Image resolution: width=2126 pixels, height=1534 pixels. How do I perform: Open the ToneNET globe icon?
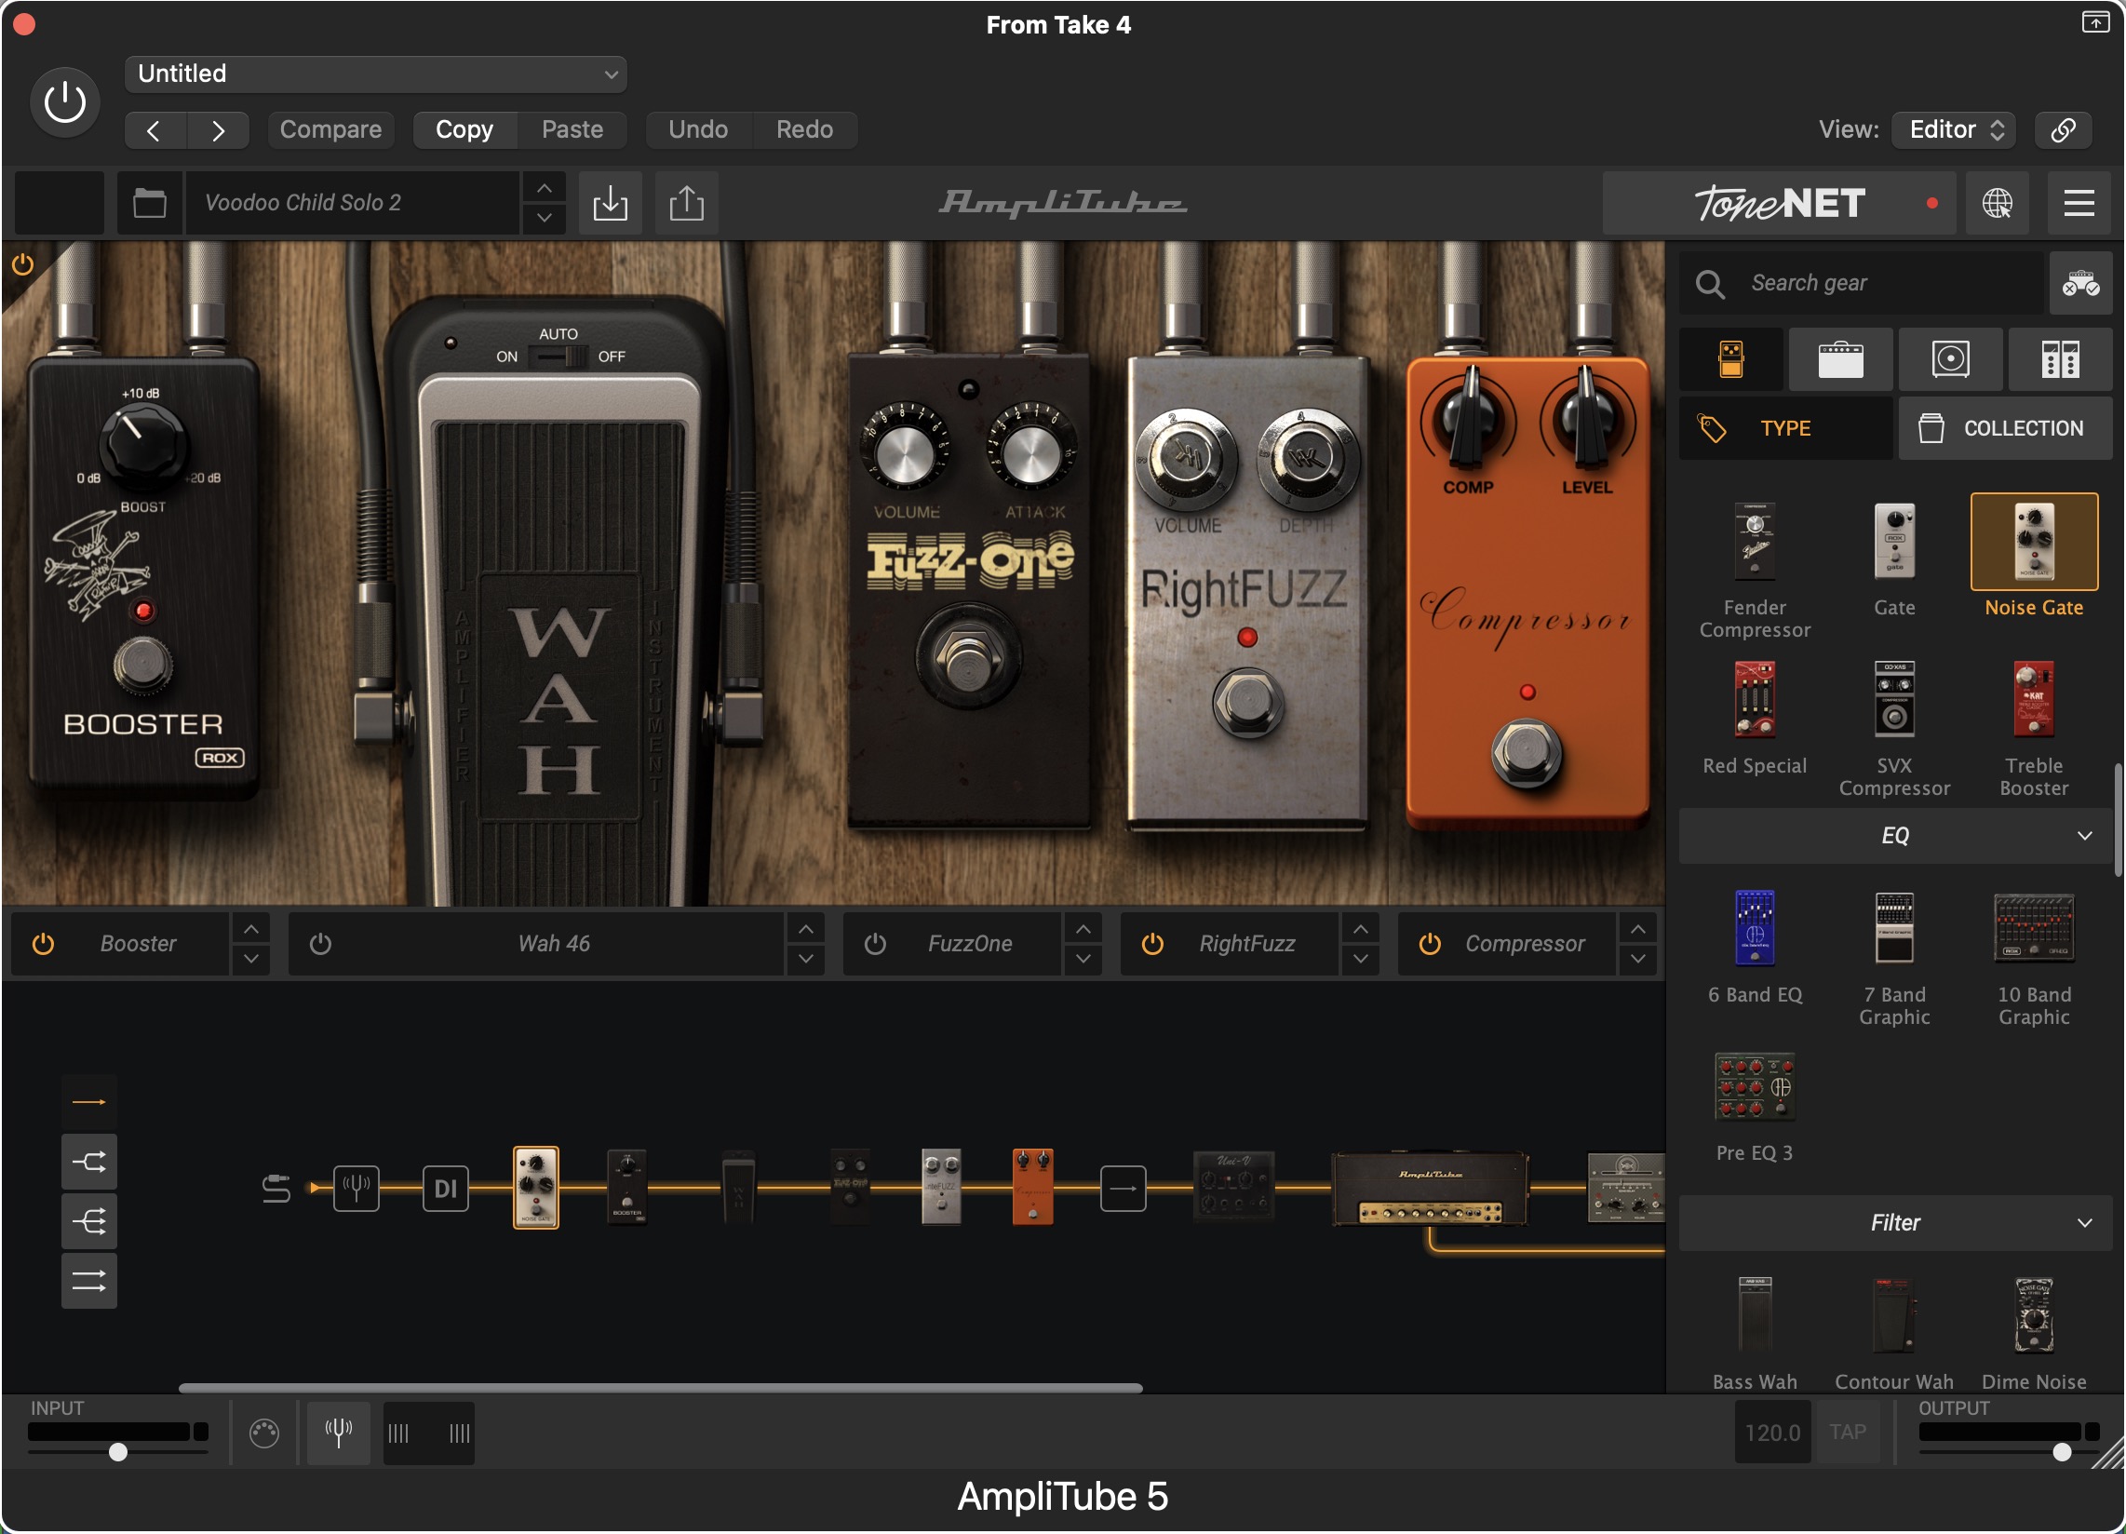point(1997,203)
